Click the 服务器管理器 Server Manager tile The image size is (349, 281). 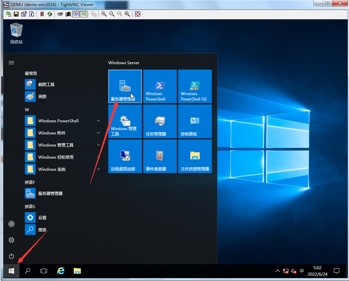tap(125, 86)
